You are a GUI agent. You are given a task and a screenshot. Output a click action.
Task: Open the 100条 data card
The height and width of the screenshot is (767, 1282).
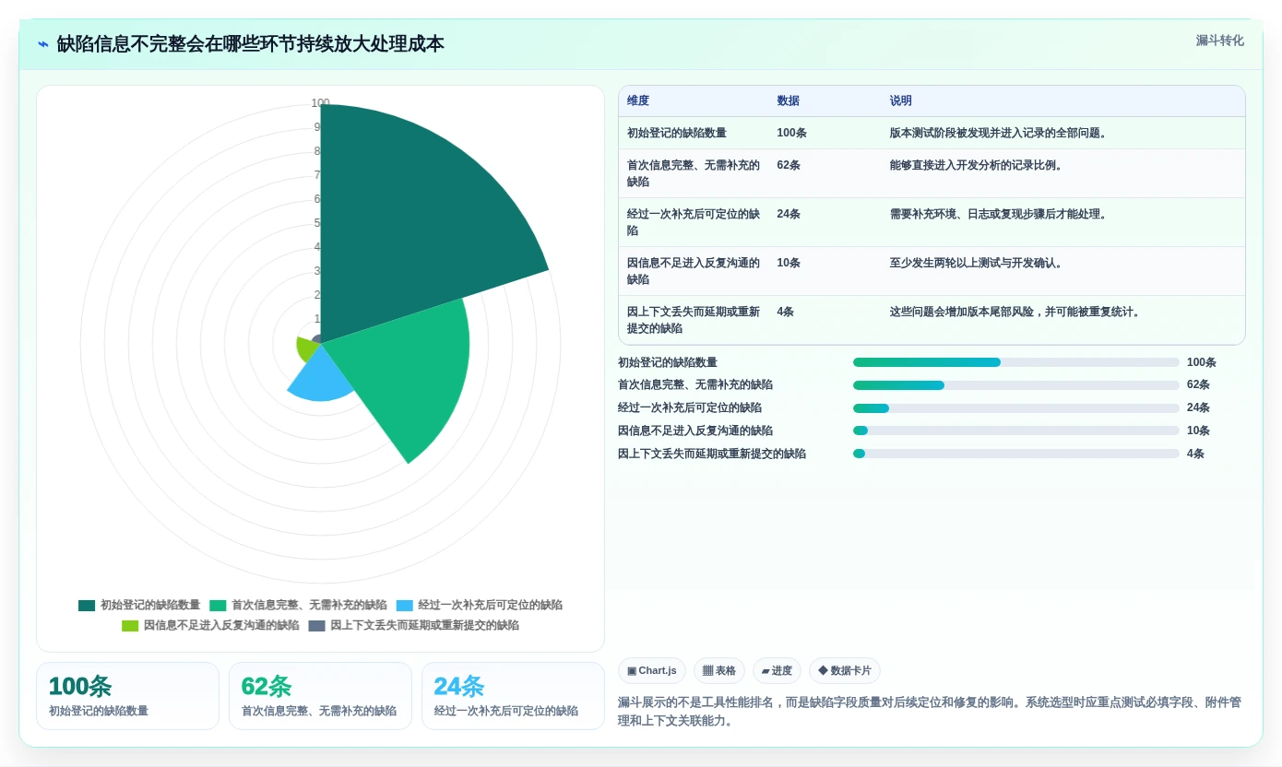(x=127, y=696)
